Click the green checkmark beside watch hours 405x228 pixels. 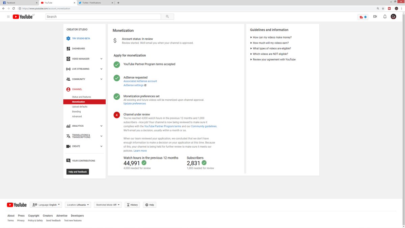pyautogui.click(x=144, y=163)
